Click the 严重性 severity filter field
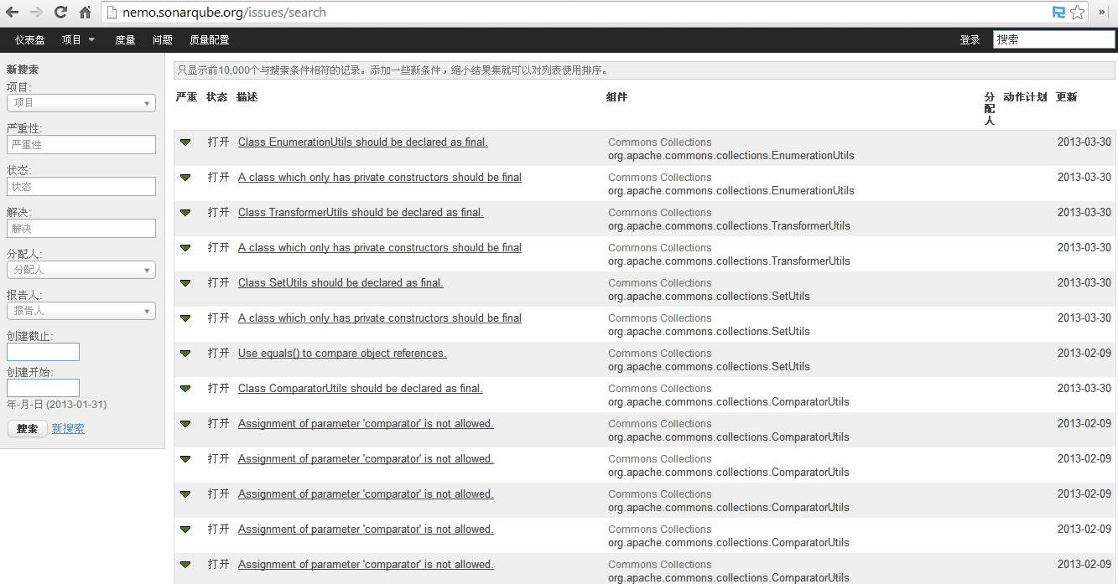The image size is (1118, 584). [x=81, y=145]
